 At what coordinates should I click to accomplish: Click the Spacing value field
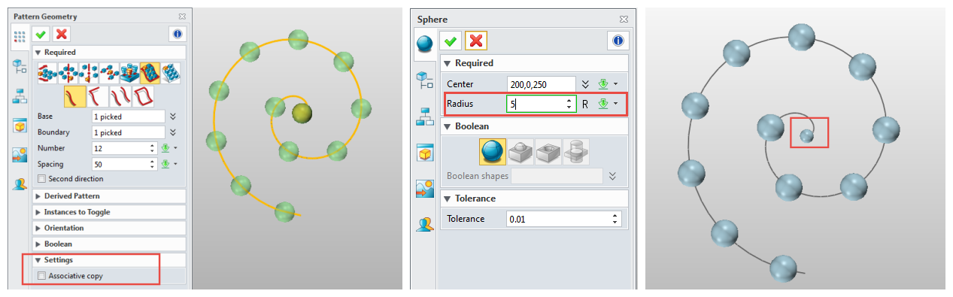[120, 164]
